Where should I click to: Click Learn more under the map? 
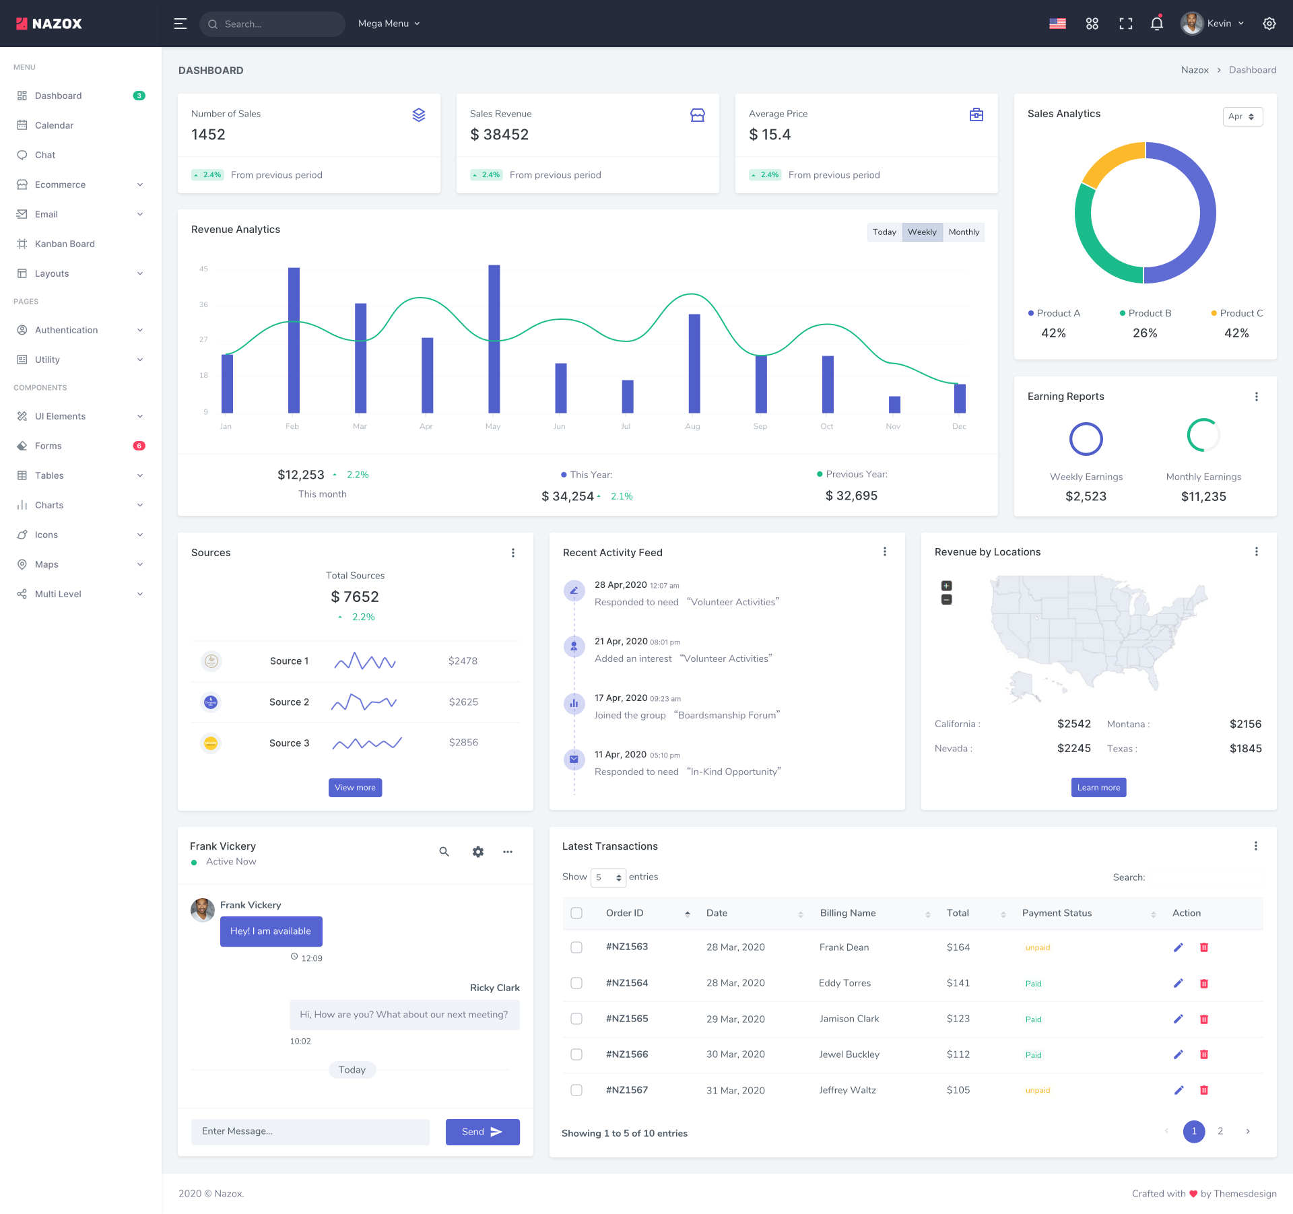click(1098, 788)
